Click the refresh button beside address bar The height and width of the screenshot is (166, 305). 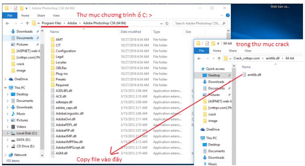coord(167,23)
